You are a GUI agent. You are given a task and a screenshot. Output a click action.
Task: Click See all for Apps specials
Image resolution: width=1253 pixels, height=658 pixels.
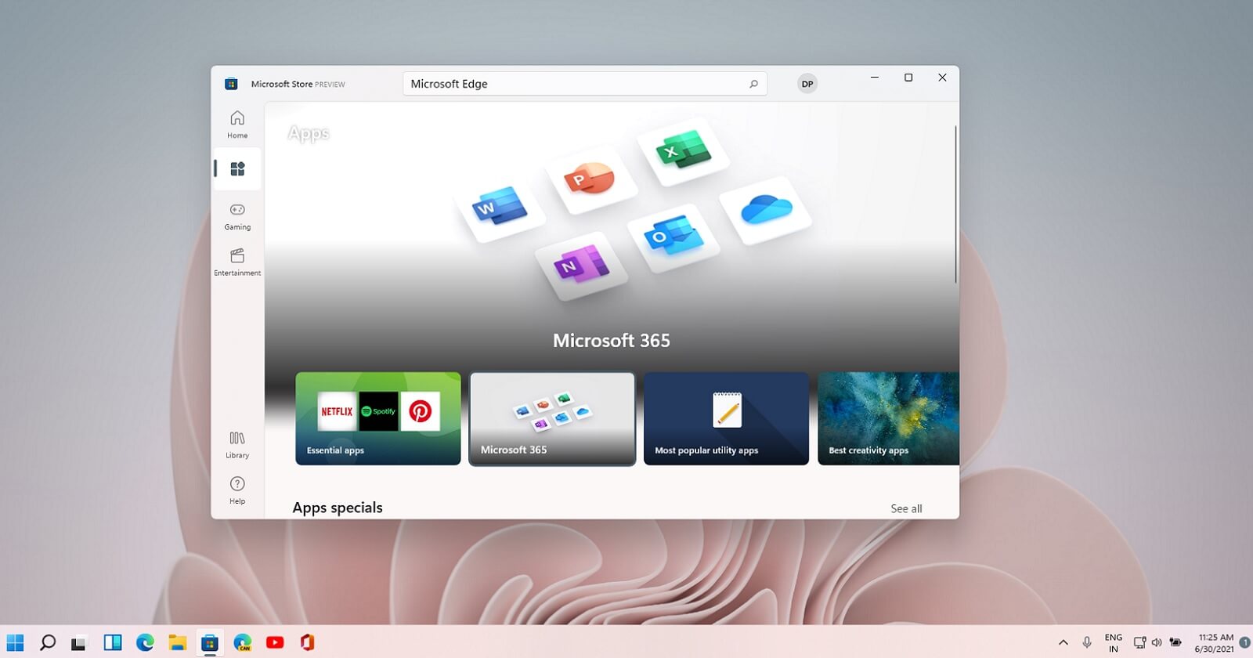(x=906, y=508)
